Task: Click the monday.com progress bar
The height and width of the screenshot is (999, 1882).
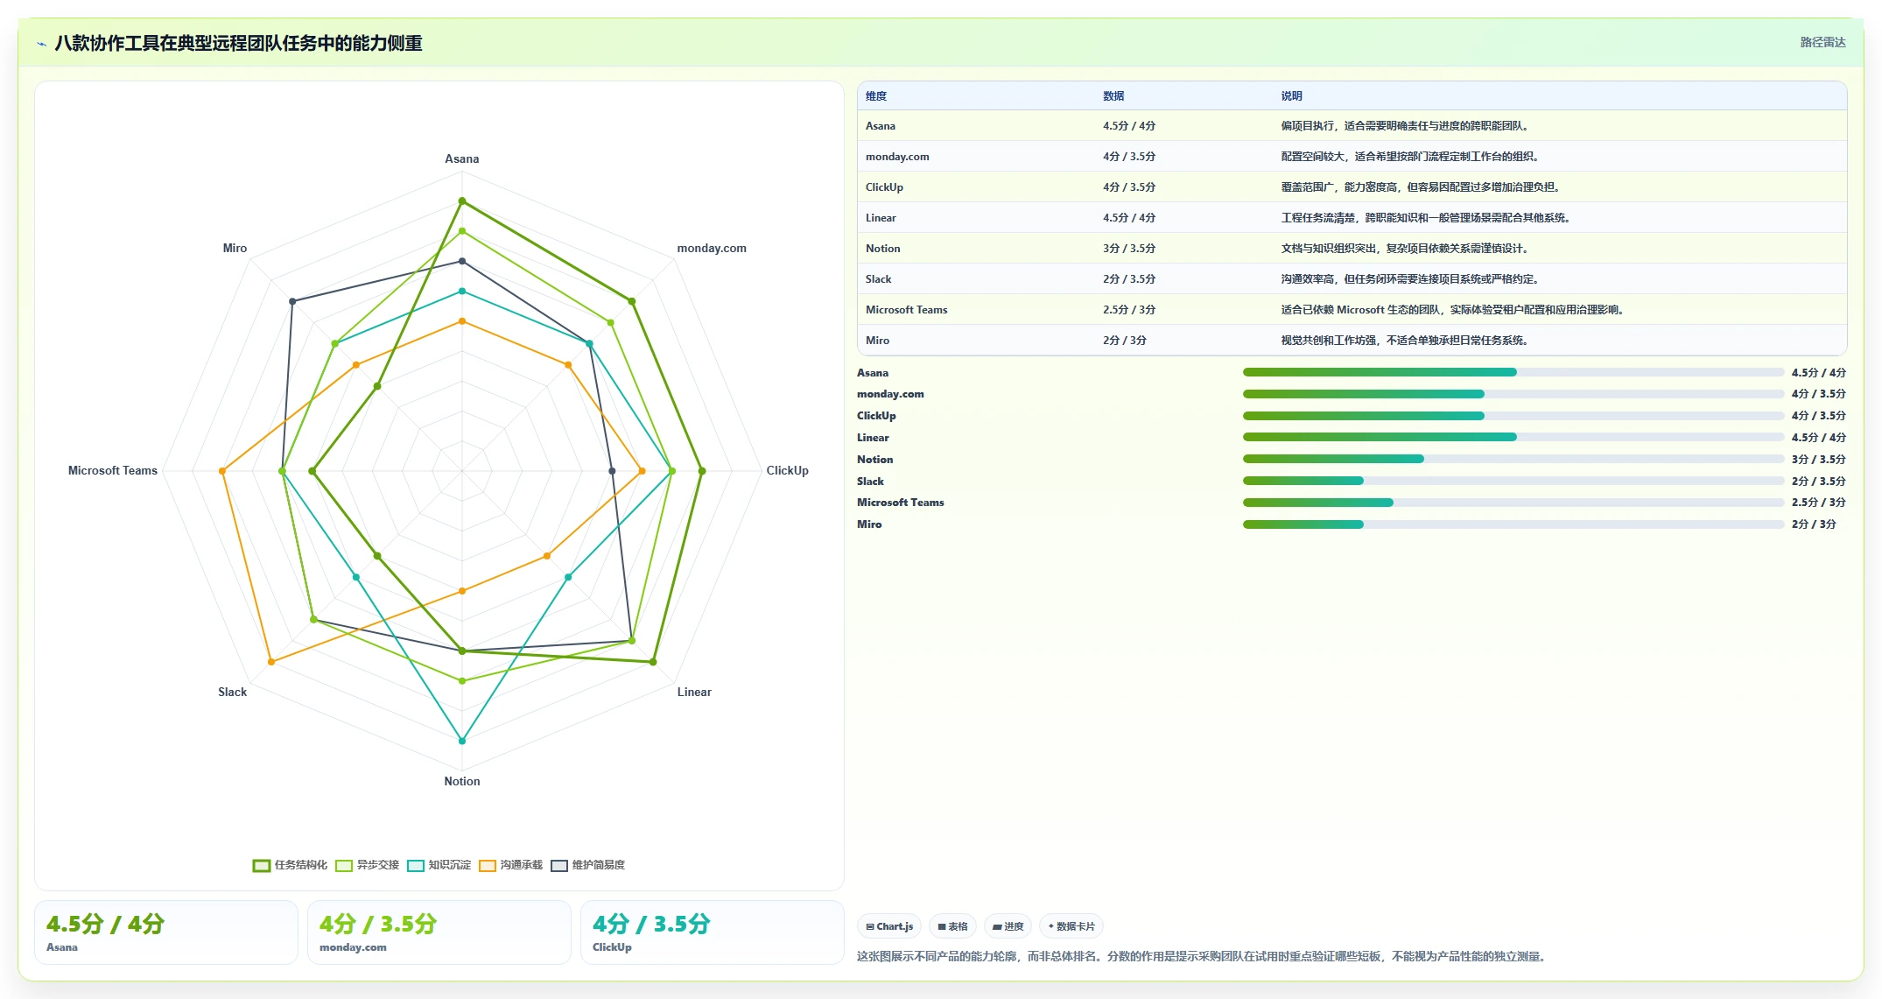Action: (1513, 394)
